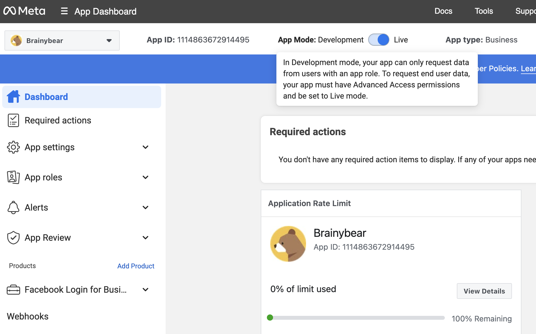Viewport: 536px width, 334px height.
Task: Click the App Review shield icon
Action: (13, 238)
